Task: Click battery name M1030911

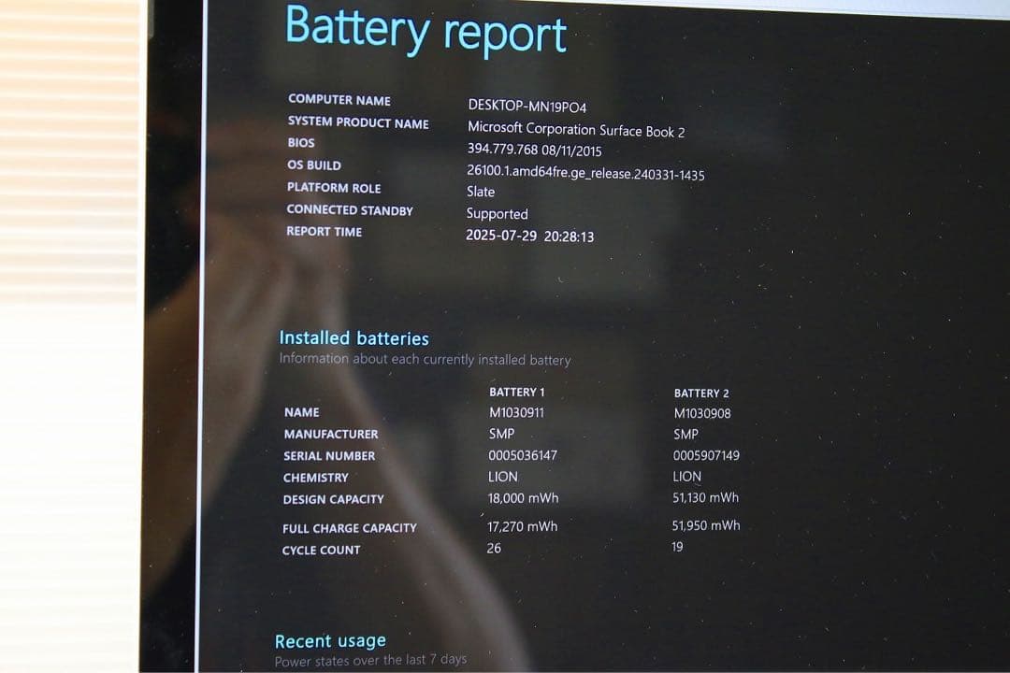Action: coord(514,411)
